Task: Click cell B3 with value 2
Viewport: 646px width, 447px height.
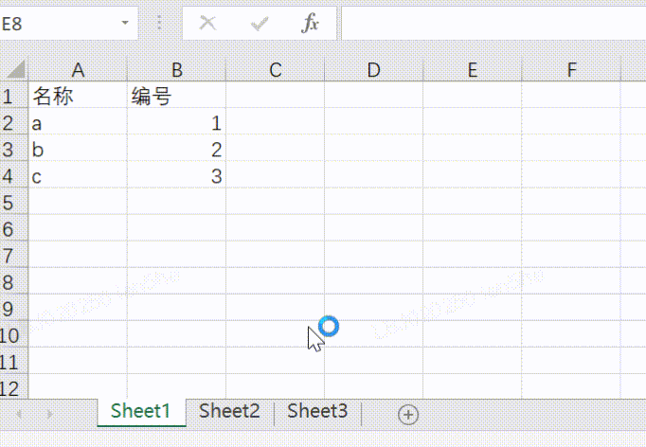Action: 176,150
